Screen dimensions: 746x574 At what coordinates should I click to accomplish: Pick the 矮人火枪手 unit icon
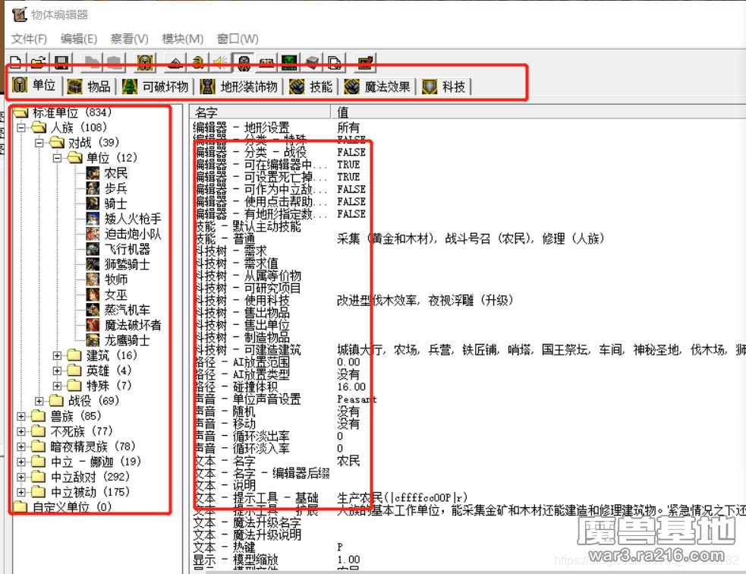coord(93,219)
